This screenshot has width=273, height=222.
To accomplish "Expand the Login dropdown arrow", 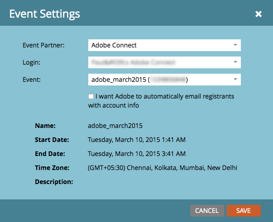I will (235, 62).
